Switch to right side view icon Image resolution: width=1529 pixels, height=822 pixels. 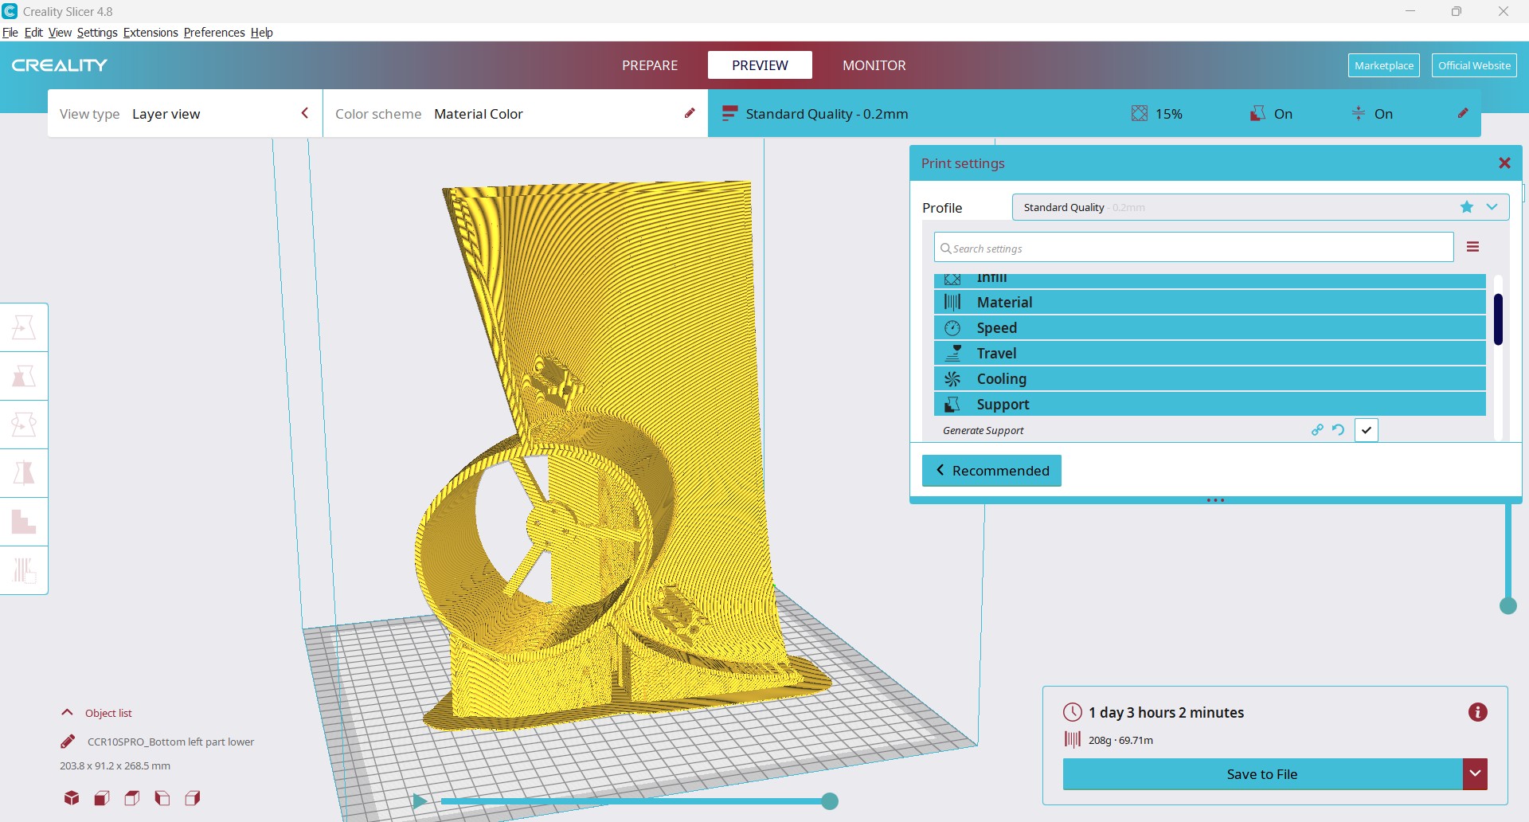click(x=193, y=798)
